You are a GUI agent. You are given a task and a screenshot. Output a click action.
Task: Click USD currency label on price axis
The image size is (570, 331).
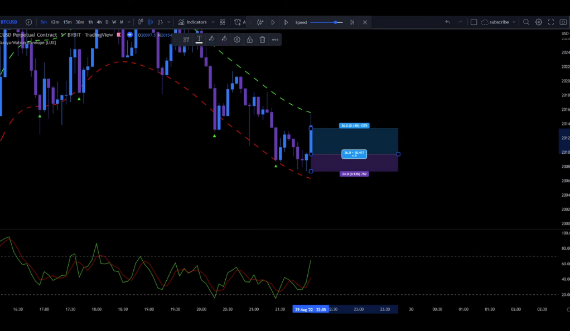coord(565,33)
